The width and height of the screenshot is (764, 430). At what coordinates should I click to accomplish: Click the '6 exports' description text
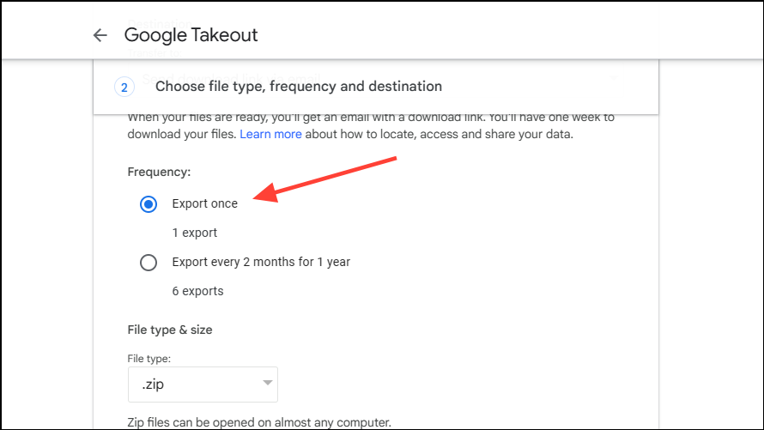(197, 291)
